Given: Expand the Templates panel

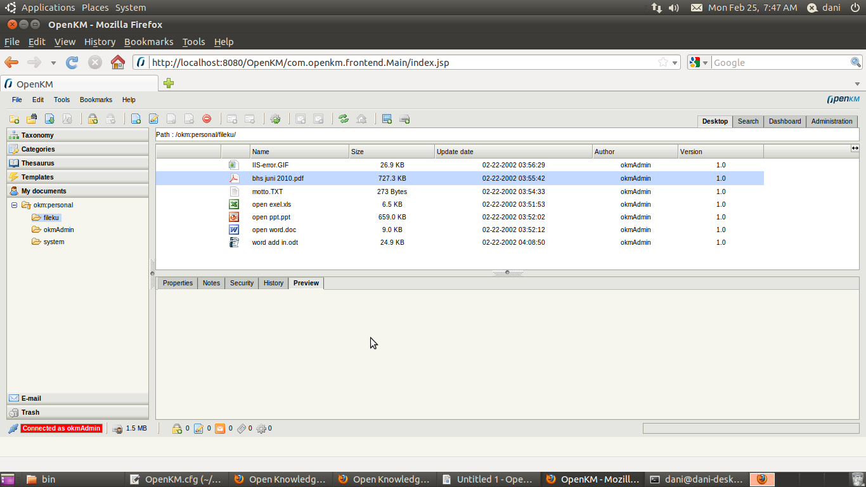Looking at the screenshot, I should pos(77,177).
